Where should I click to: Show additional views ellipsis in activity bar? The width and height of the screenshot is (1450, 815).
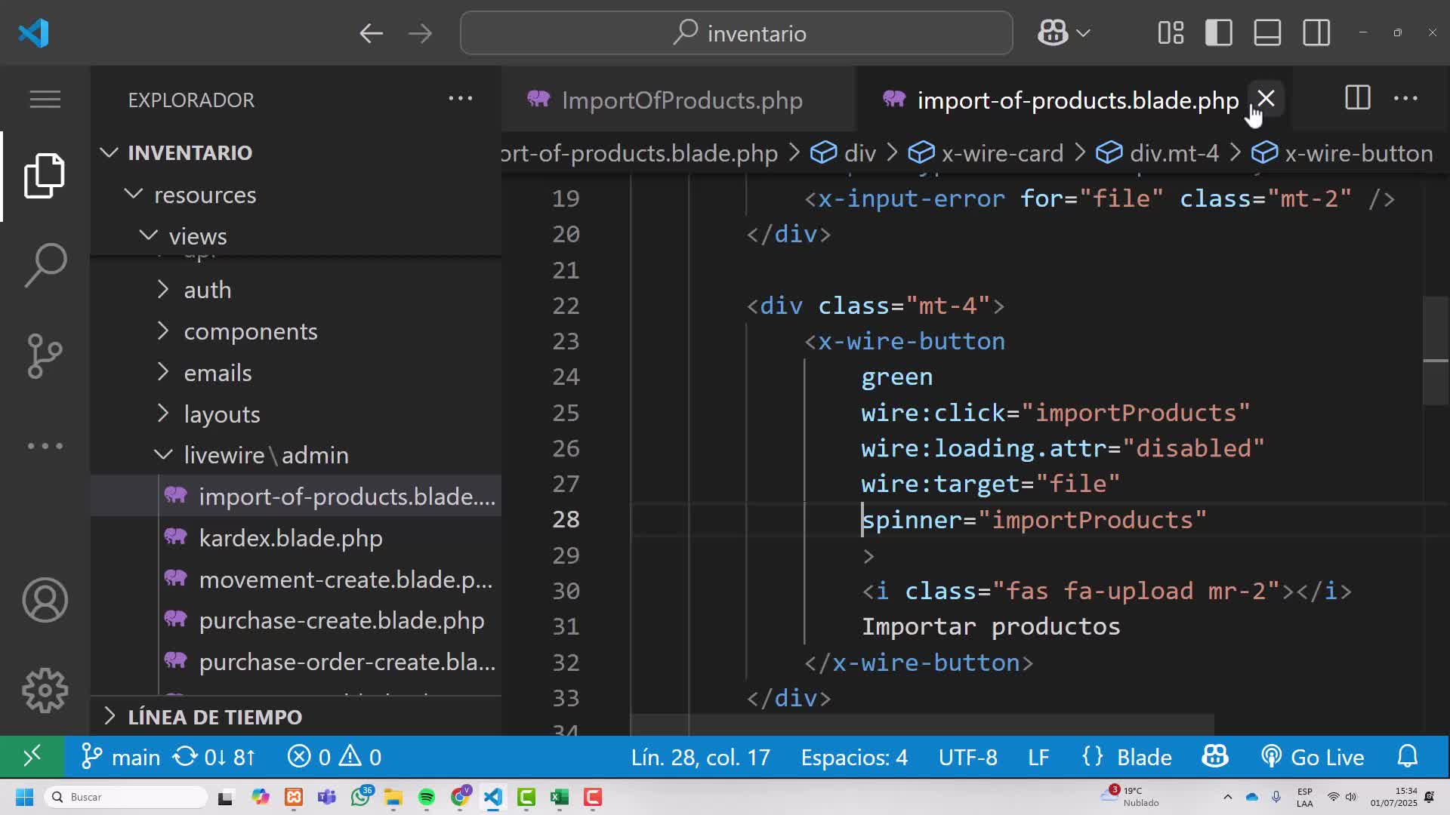click(45, 446)
